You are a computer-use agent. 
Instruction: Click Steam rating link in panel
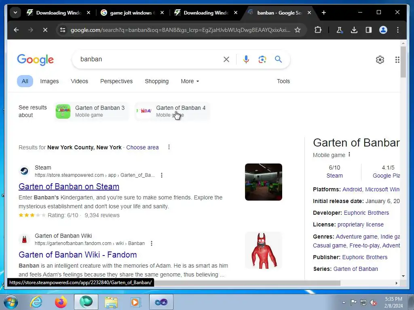(x=334, y=176)
